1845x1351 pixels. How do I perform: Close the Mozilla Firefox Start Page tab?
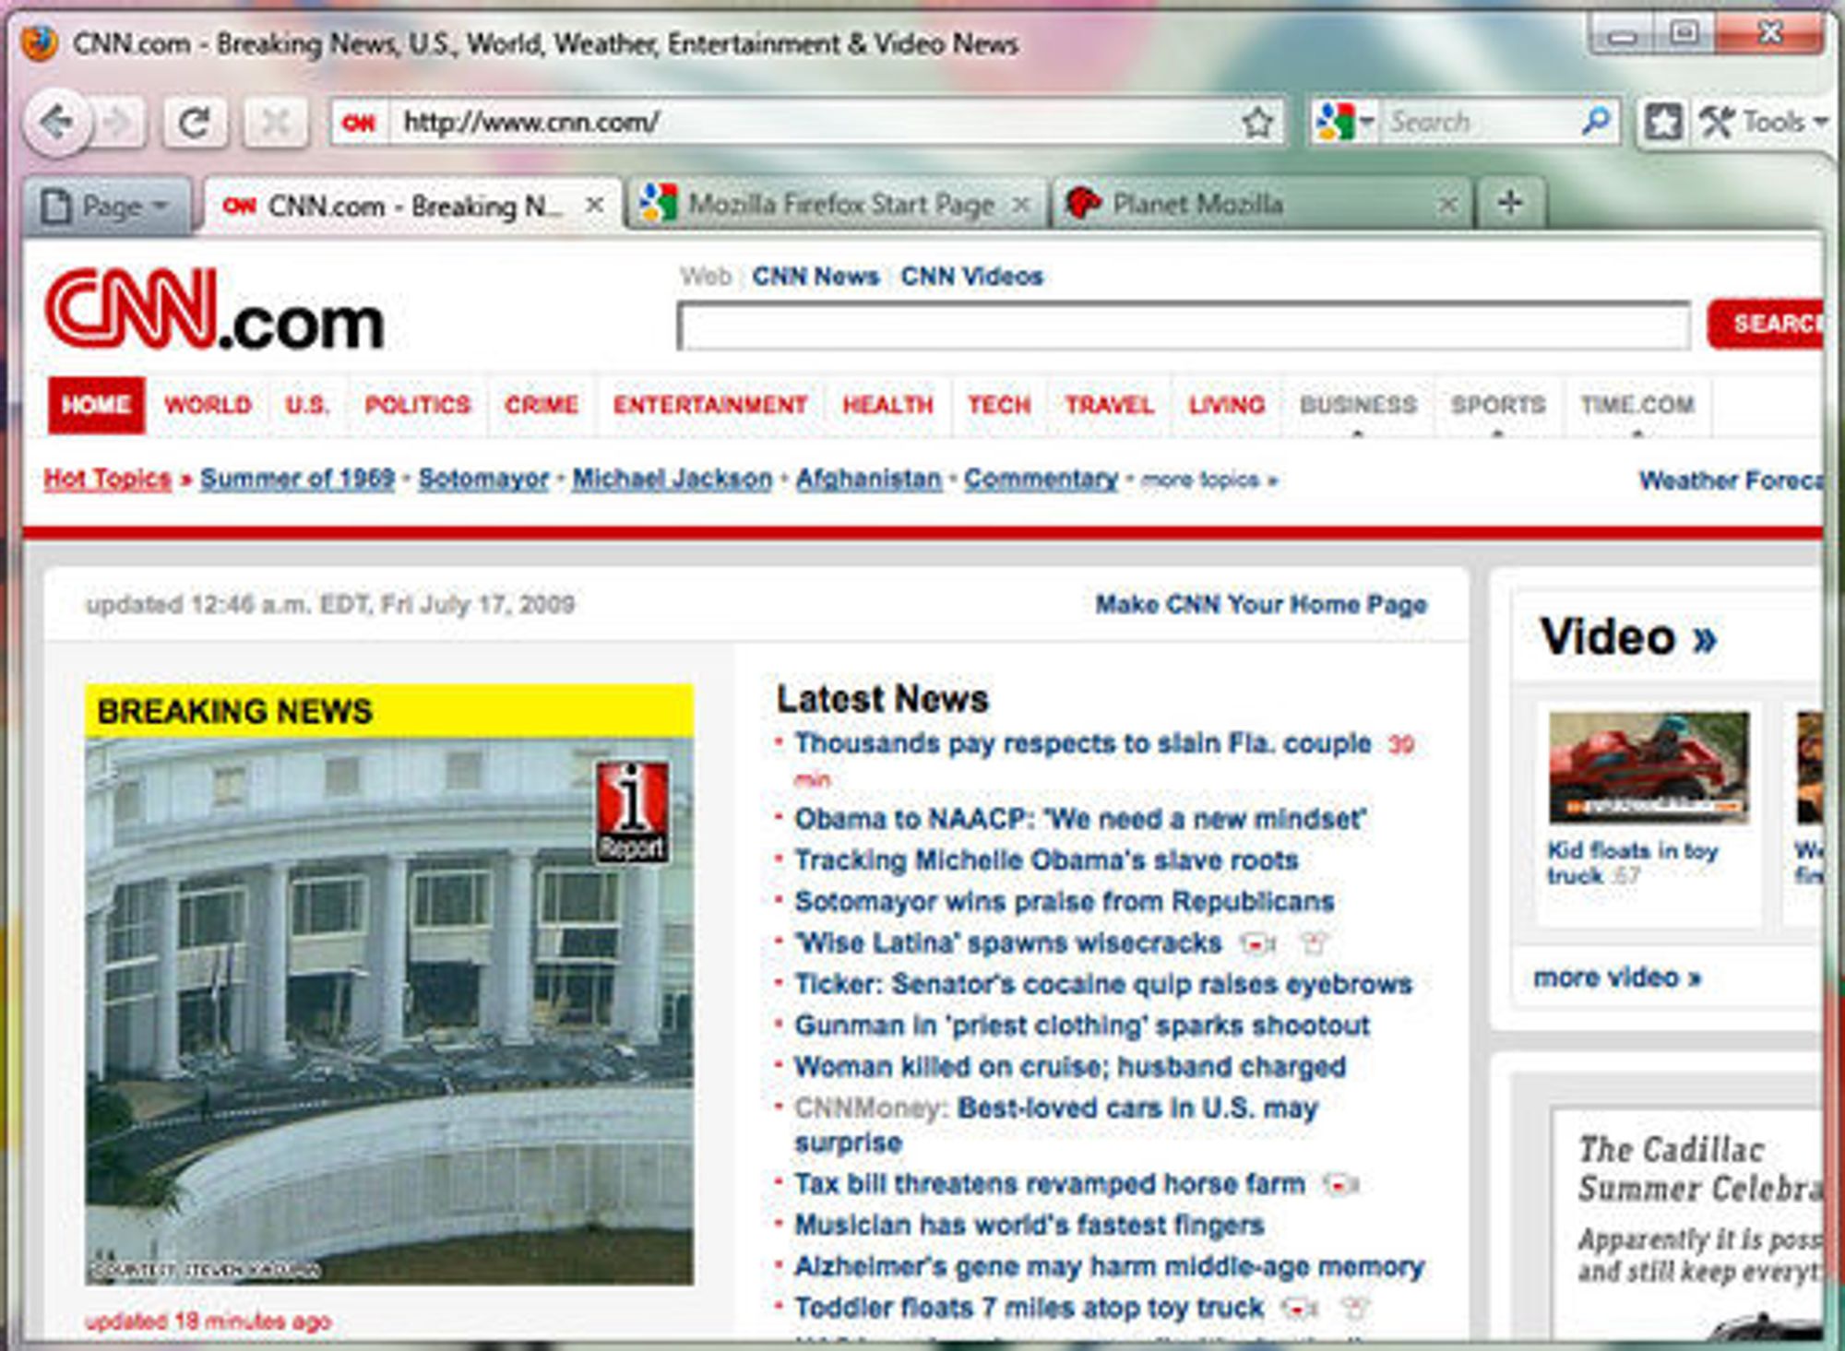(x=1020, y=205)
